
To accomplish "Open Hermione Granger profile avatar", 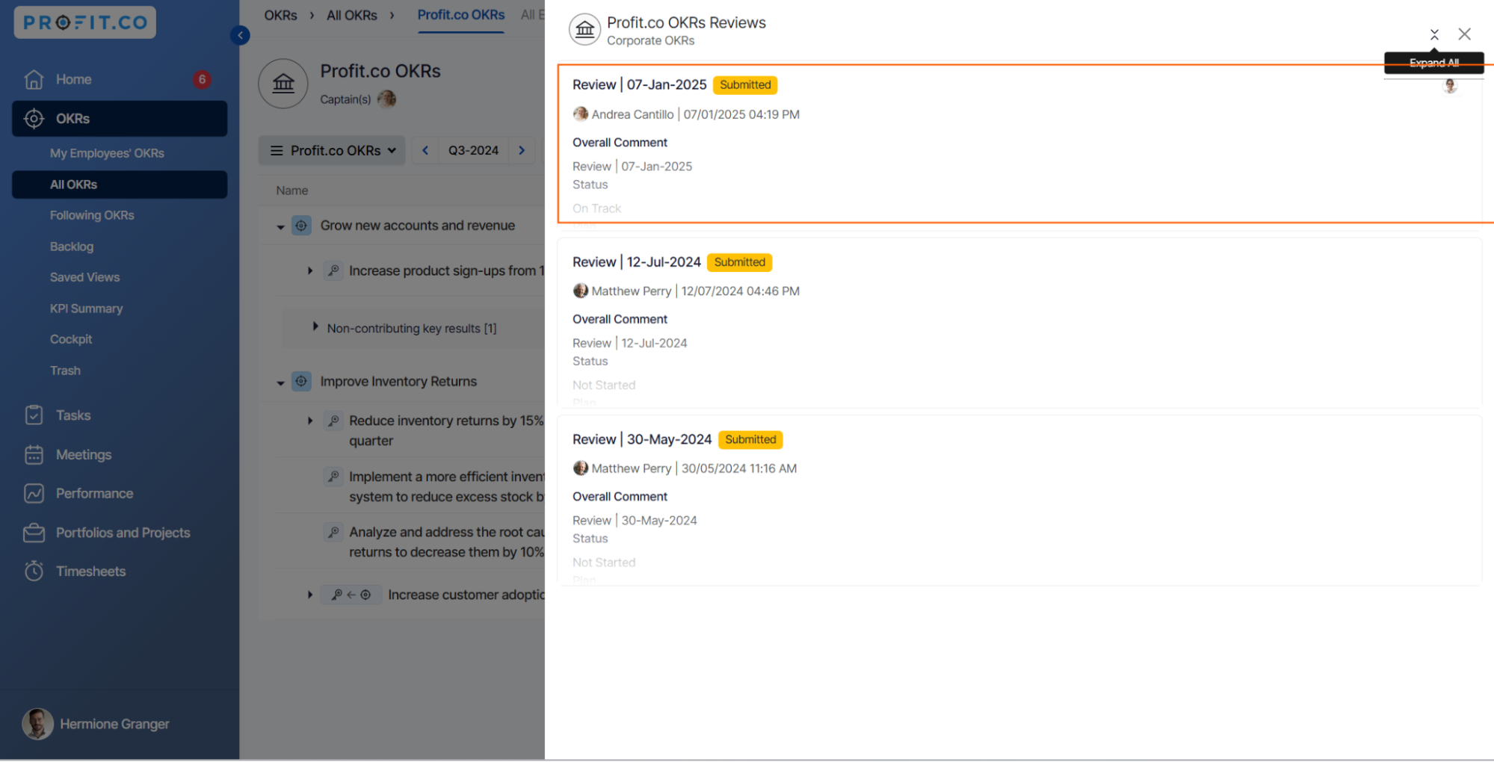I will (x=37, y=724).
